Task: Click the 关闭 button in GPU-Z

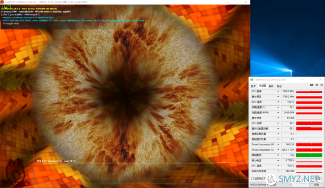Action: point(316,185)
